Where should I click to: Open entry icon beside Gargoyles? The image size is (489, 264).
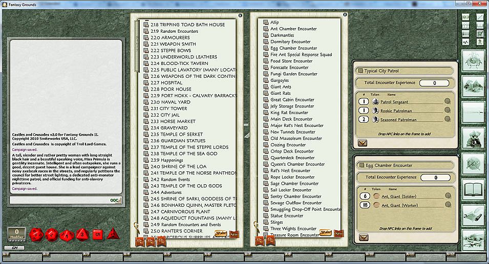(x=266, y=80)
